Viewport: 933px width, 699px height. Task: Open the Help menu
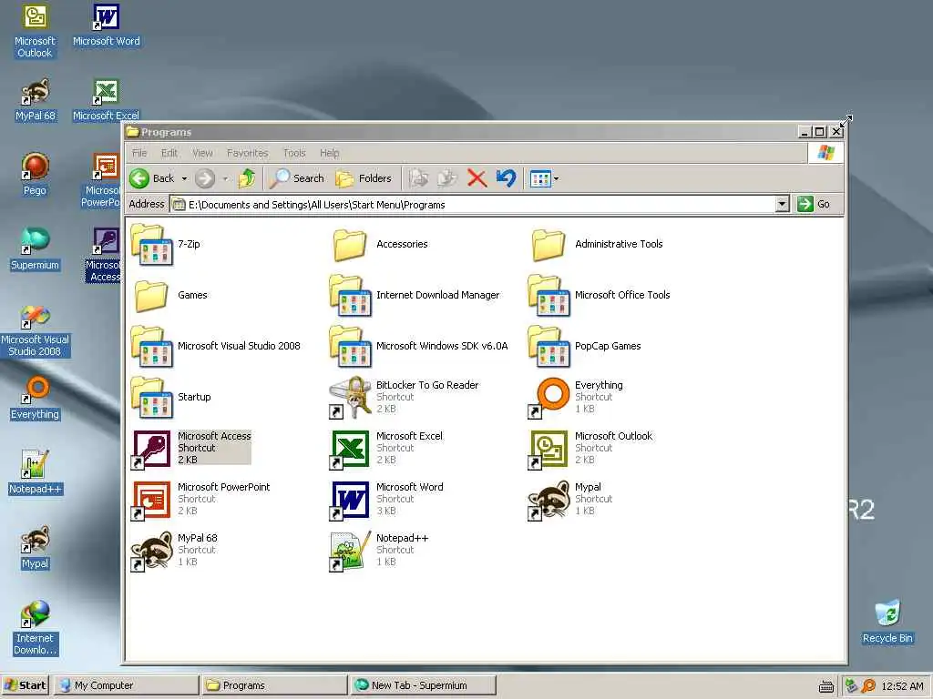pos(329,153)
